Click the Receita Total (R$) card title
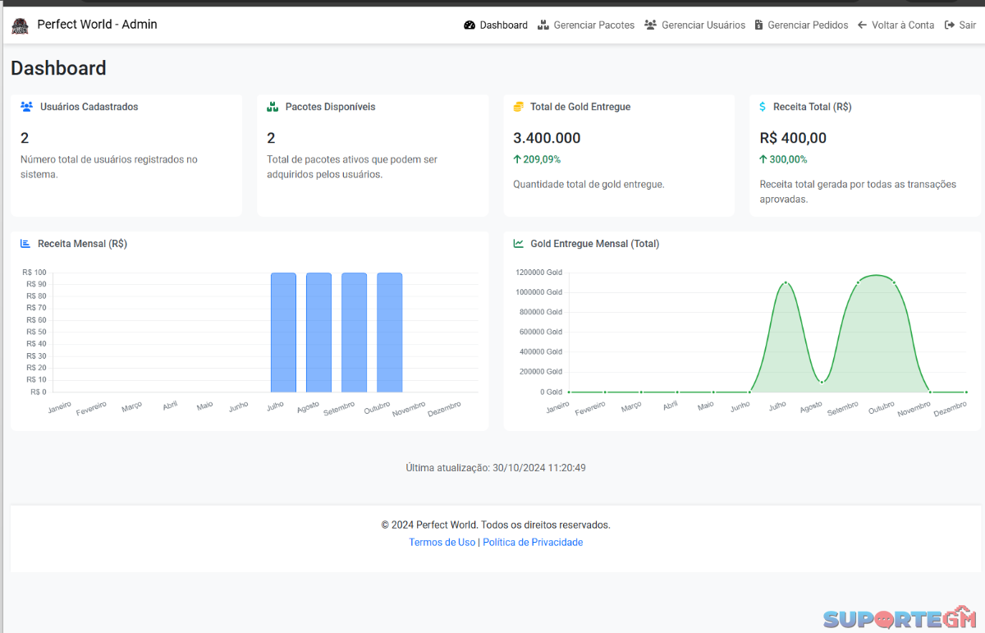 813,107
